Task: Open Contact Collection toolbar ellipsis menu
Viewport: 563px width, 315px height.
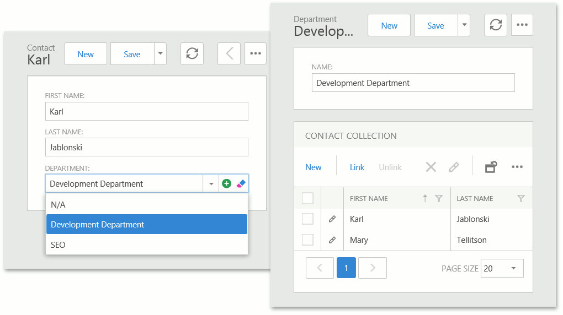Action: coord(517,167)
